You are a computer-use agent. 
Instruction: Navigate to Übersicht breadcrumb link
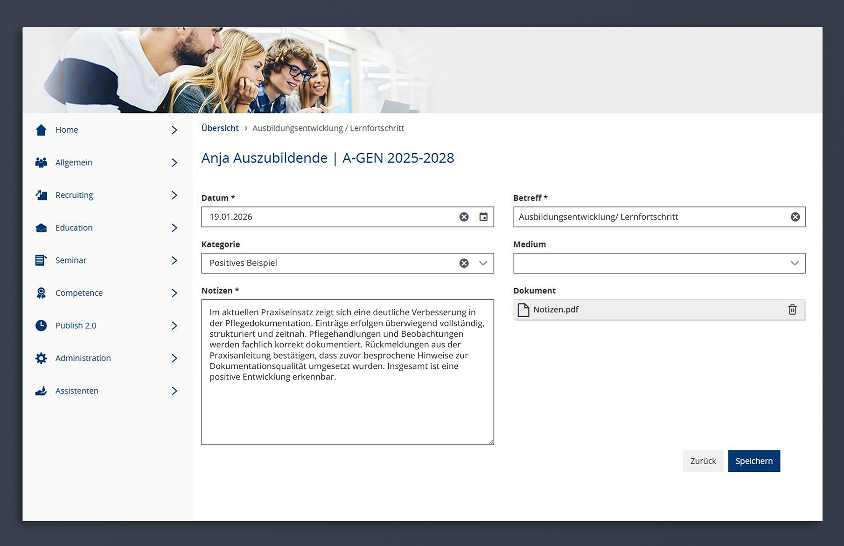220,128
